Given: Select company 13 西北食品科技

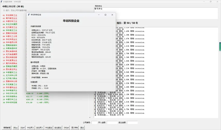Looking at the screenshot, I should (x=10, y=51).
